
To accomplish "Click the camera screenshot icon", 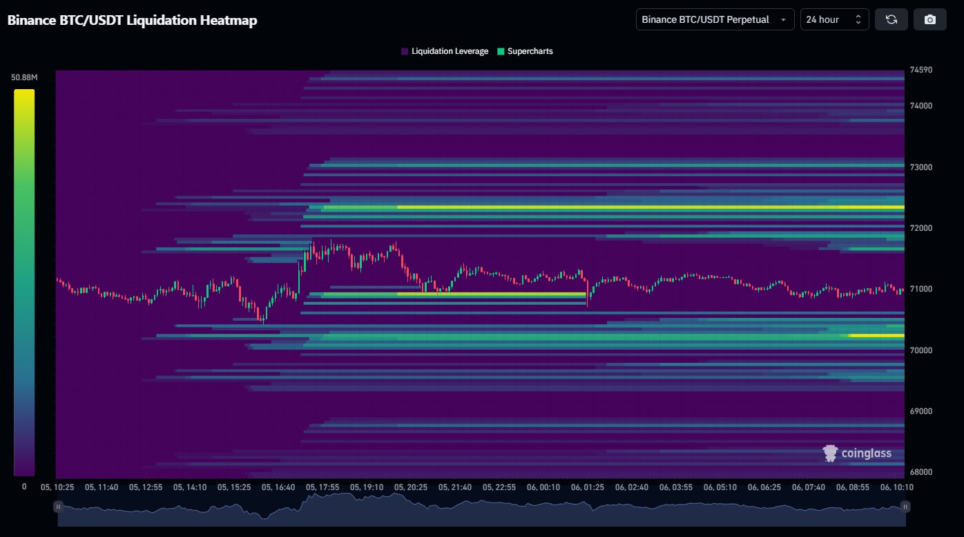I will 929,19.
